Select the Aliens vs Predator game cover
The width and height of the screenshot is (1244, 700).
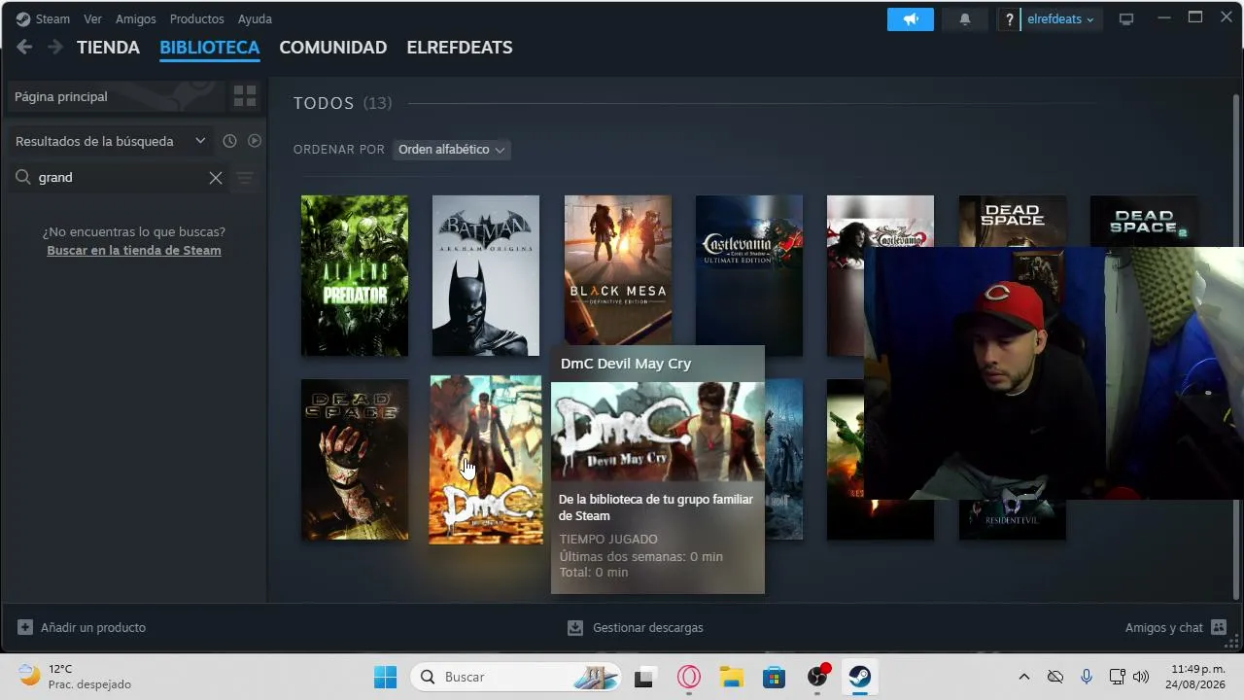[355, 275]
